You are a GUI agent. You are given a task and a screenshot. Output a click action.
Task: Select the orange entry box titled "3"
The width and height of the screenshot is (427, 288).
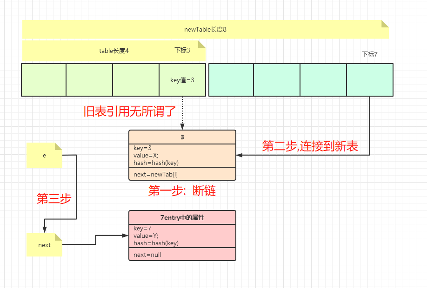182,137
